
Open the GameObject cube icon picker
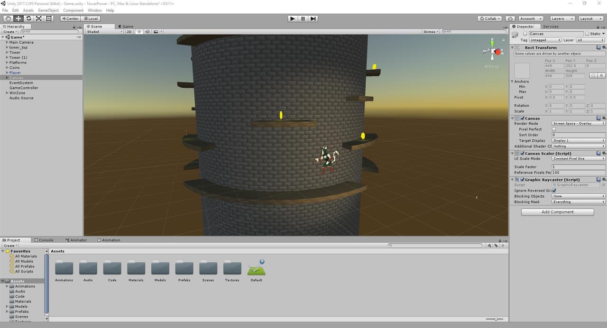516,35
